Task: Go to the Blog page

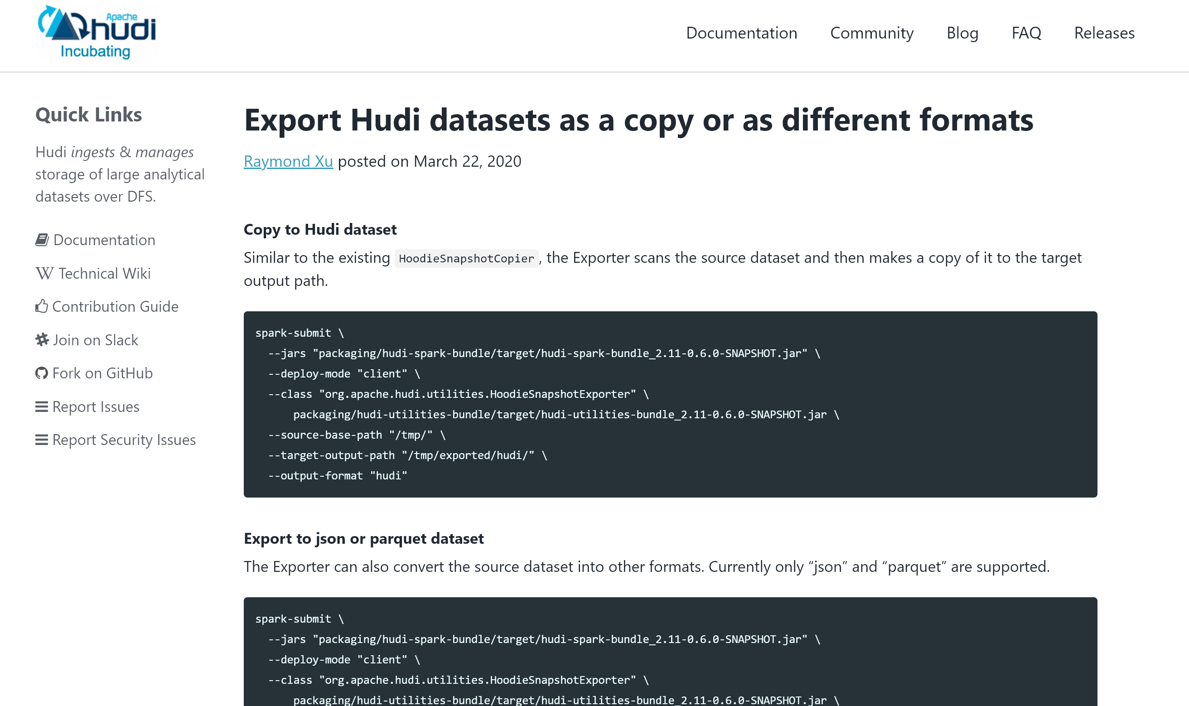Action: point(962,33)
